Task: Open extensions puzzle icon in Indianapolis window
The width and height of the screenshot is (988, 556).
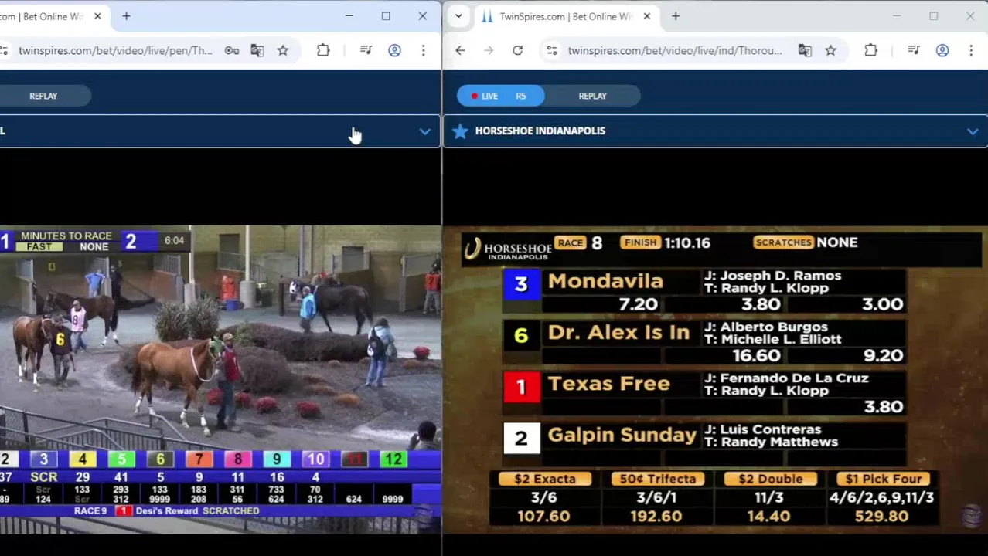Action: coord(871,51)
